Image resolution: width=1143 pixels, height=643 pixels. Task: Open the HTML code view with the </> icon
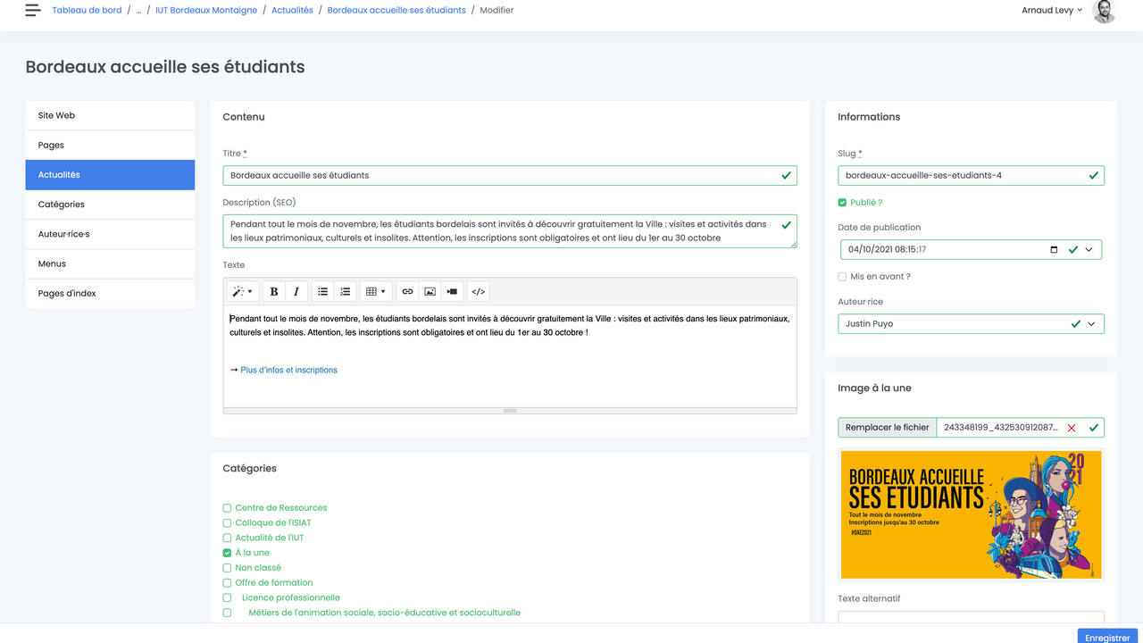click(479, 290)
